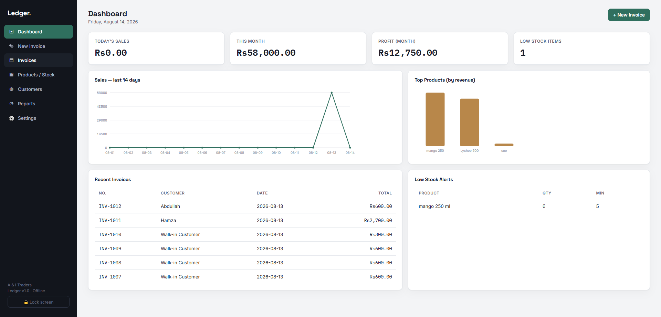
Task: Open Dashboard in the sidebar menu
Action: pyautogui.click(x=39, y=32)
